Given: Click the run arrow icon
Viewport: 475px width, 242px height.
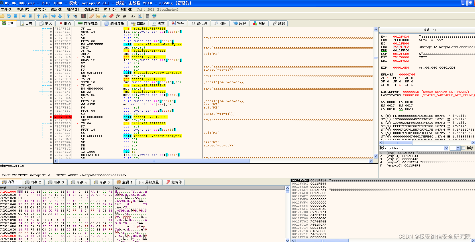Looking at the screenshot, I should 24,16.
